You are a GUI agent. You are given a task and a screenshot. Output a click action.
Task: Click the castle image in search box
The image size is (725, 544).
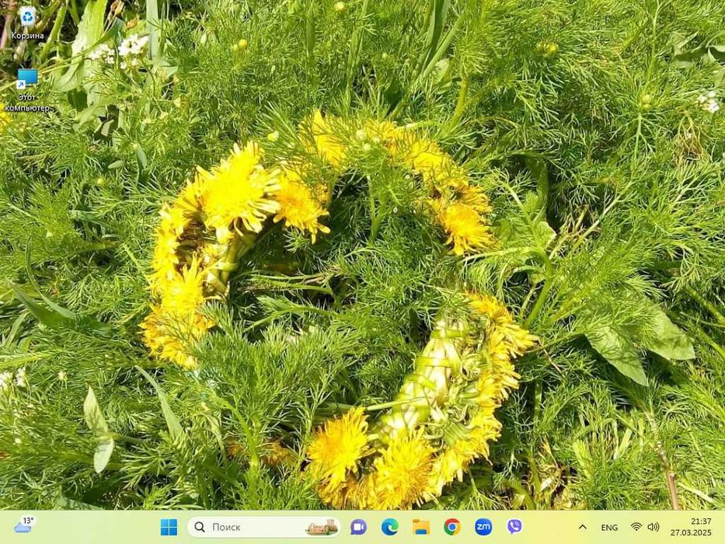coord(322,528)
